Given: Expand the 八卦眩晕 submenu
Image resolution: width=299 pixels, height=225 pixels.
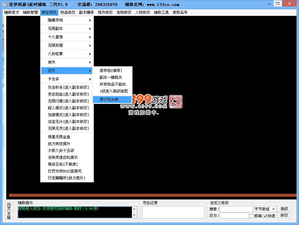Looking at the screenshot, I should tap(67, 54).
